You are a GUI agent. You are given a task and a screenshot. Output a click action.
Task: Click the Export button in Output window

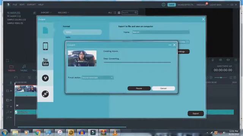(x=196, y=113)
